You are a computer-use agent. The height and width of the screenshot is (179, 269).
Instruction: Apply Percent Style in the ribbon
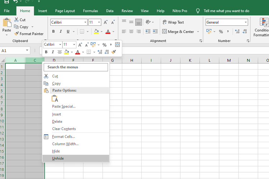click(x=221, y=32)
